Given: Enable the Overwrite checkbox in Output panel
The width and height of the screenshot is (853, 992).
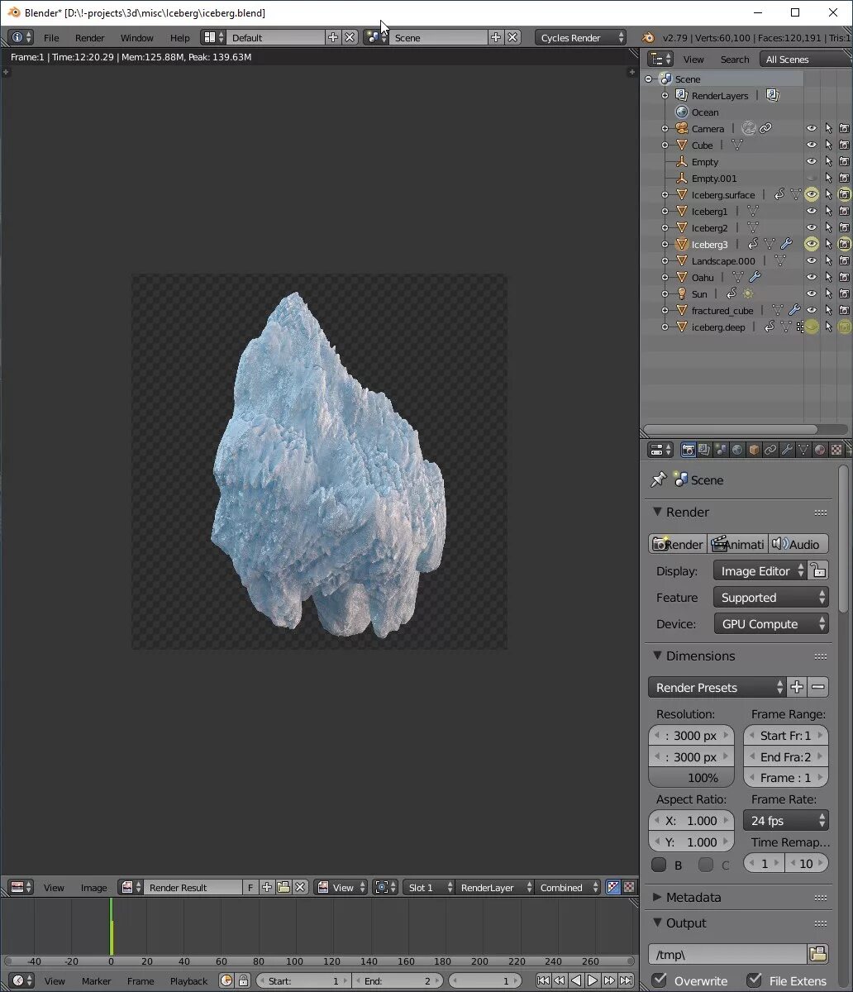Looking at the screenshot, I should pyautogui.click(x=659, y=980).
